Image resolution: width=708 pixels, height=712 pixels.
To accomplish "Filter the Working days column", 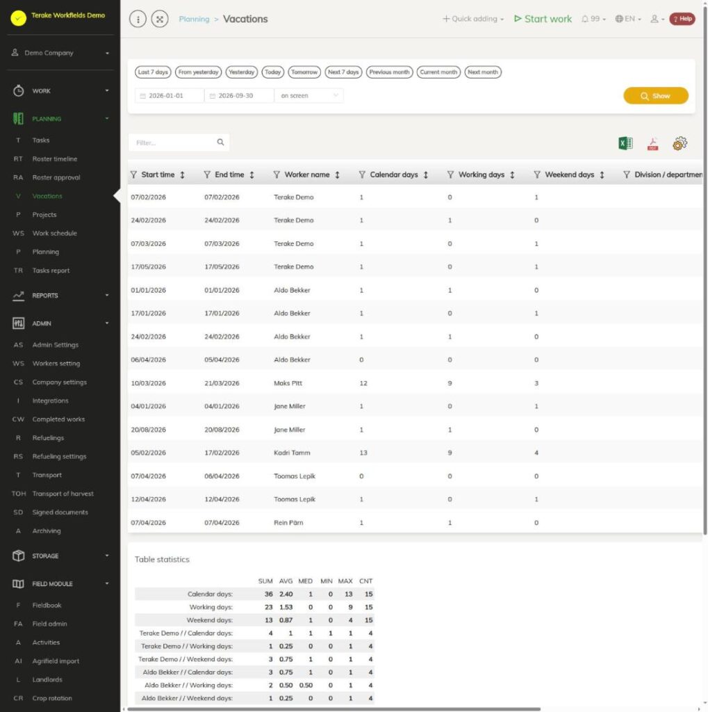I will (450, 175).
